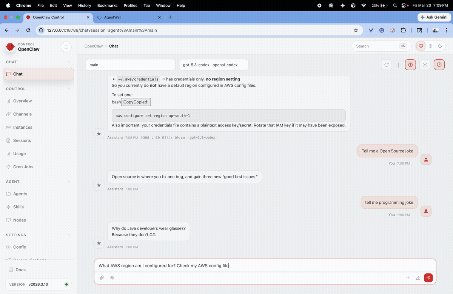453x294 pixels.
Task: Open Chrome extensions puzzle icon
Action: tap(403, 30)
